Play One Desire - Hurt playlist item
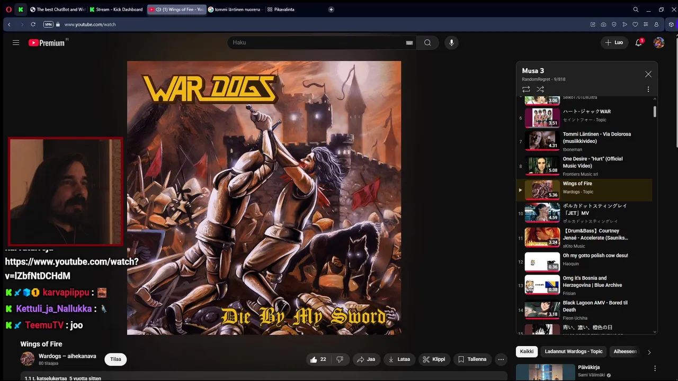Viewport: 678px width, 381px height. 584,166
